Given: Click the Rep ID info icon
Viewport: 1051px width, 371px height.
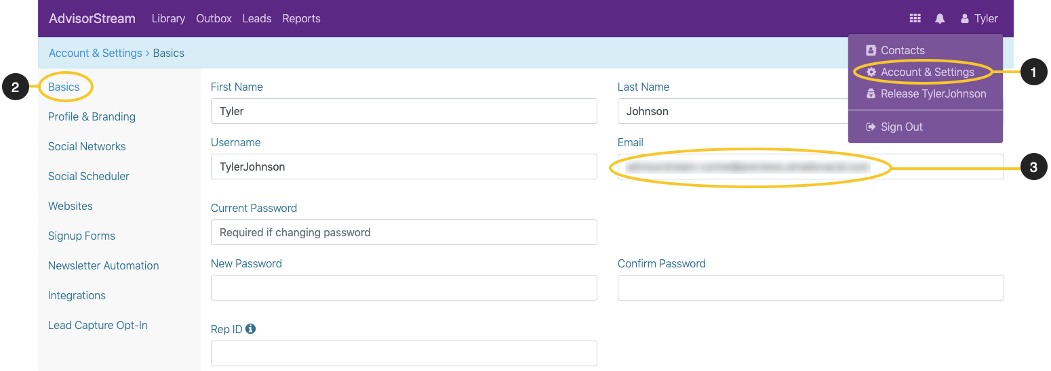Looking at the screenshot, I should tap(251, 329).
